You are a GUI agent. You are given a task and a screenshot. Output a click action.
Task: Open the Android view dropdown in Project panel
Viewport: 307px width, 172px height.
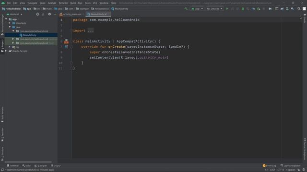coord(15,14)
